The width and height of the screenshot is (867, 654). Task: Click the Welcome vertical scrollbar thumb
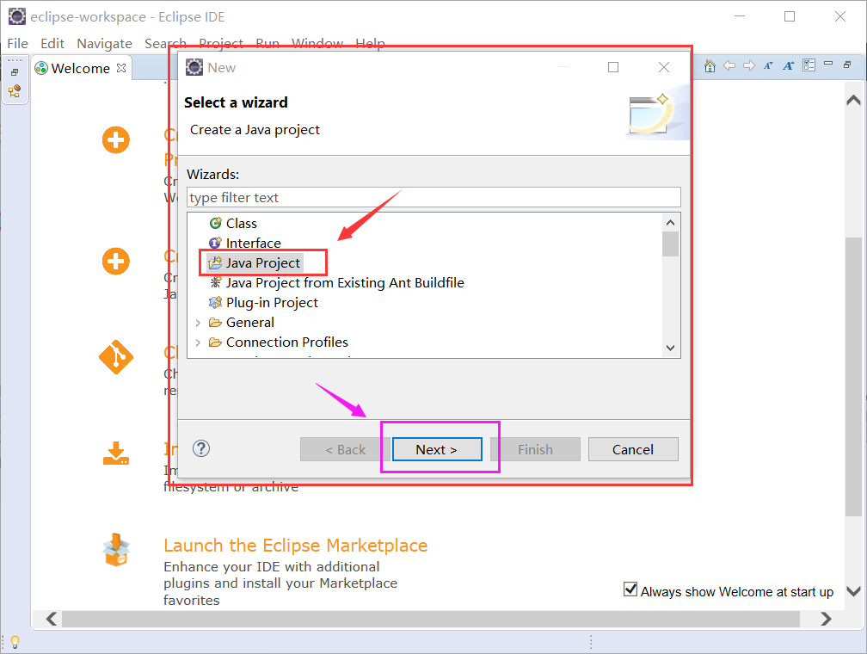point(854,377)
